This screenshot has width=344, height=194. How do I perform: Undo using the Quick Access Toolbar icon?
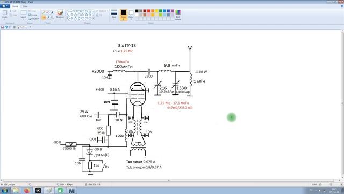click(6, 27)
